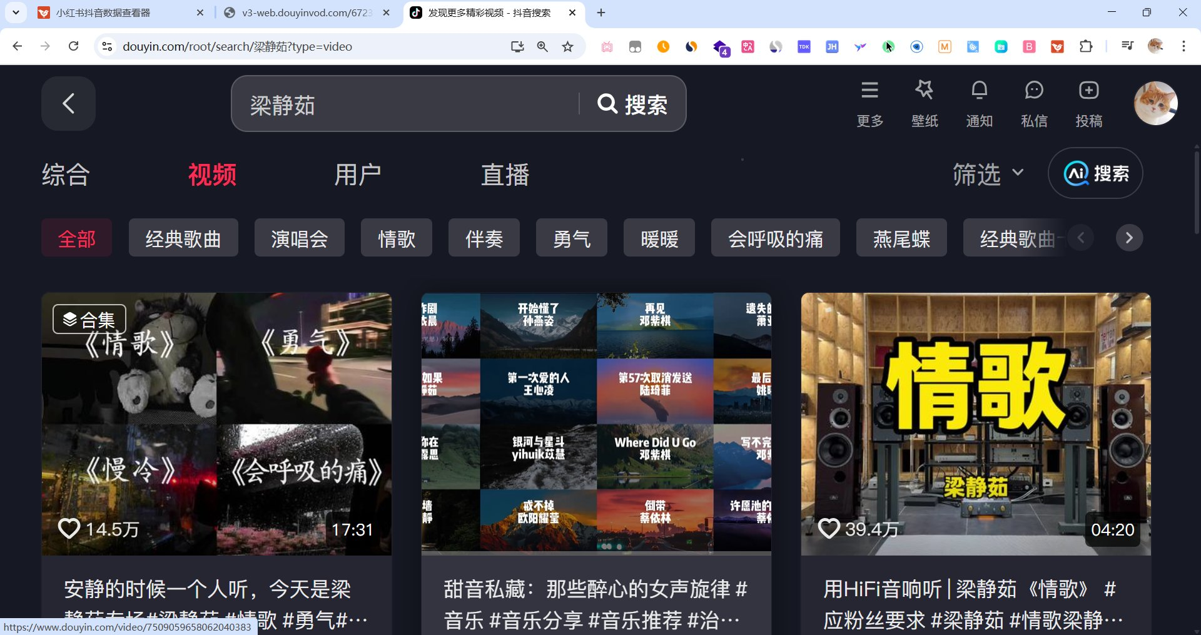
Task: Open the 壁纸 wallpaper icon
Action: click(925, 104)
